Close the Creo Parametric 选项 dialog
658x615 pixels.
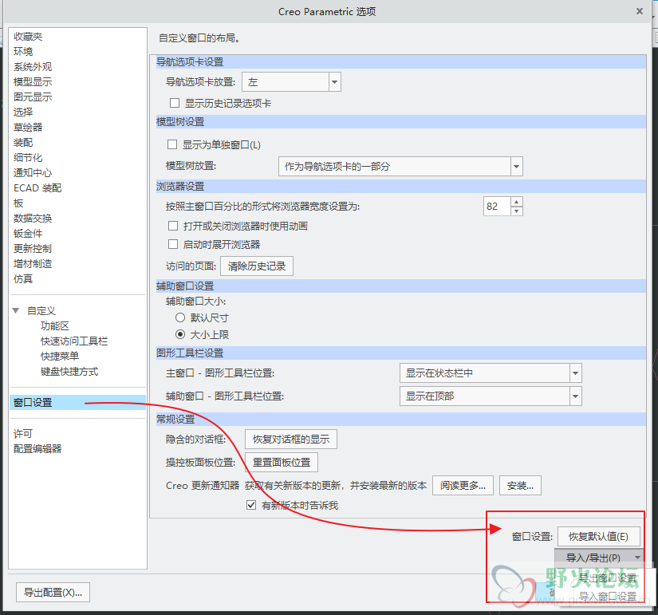[639, 11]
